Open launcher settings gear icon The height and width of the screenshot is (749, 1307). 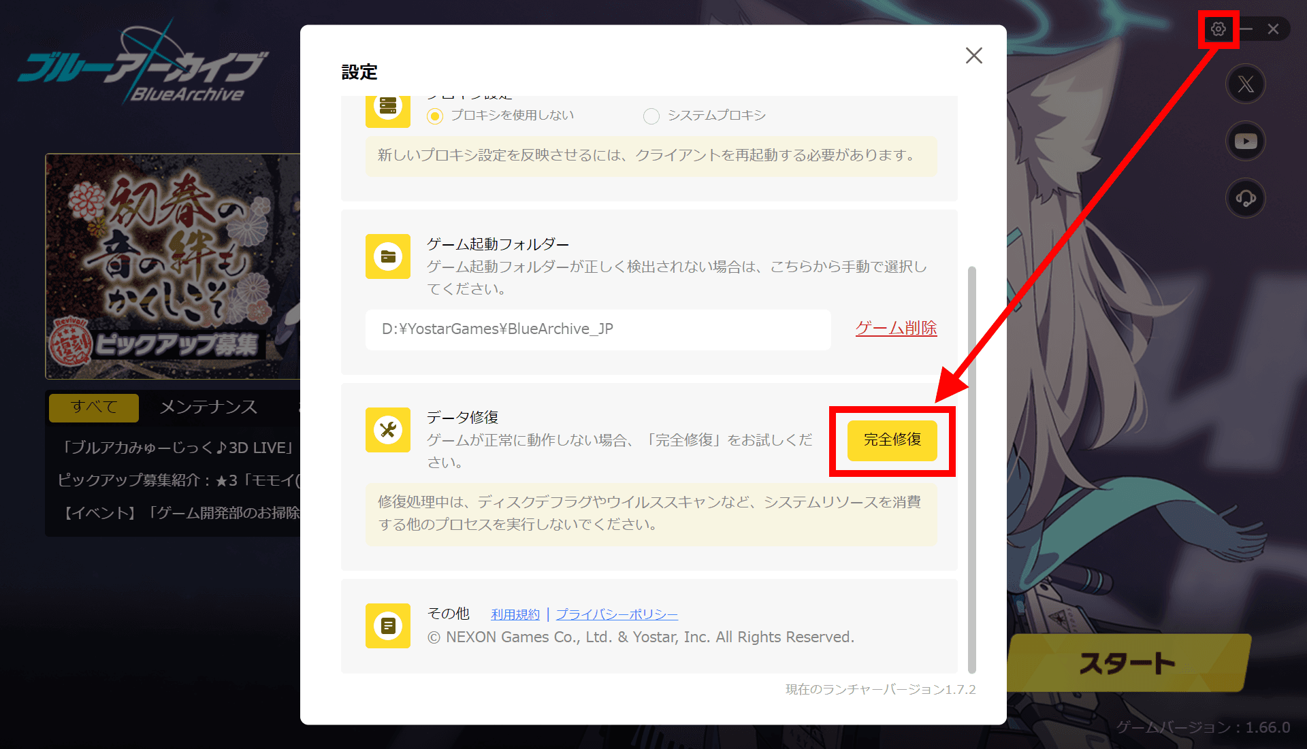coord(1218,29)
